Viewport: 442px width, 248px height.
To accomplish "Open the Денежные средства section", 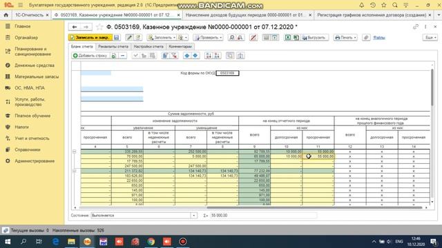I will (x=35, y=65).
